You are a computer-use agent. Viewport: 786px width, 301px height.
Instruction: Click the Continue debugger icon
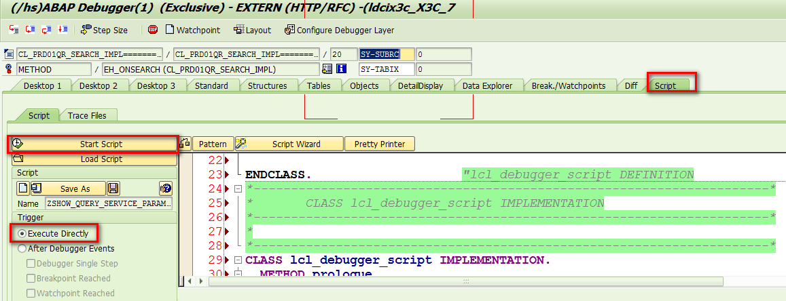tap(62, 30)
